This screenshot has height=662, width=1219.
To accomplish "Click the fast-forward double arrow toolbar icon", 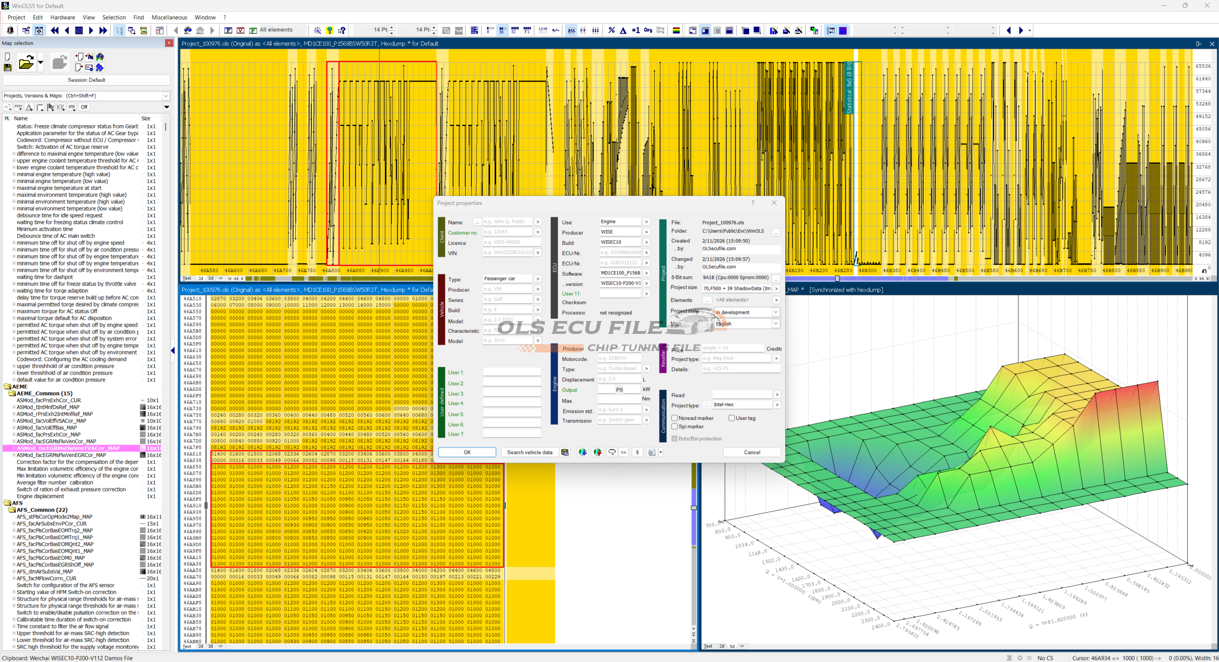I will tap(103, 30).
